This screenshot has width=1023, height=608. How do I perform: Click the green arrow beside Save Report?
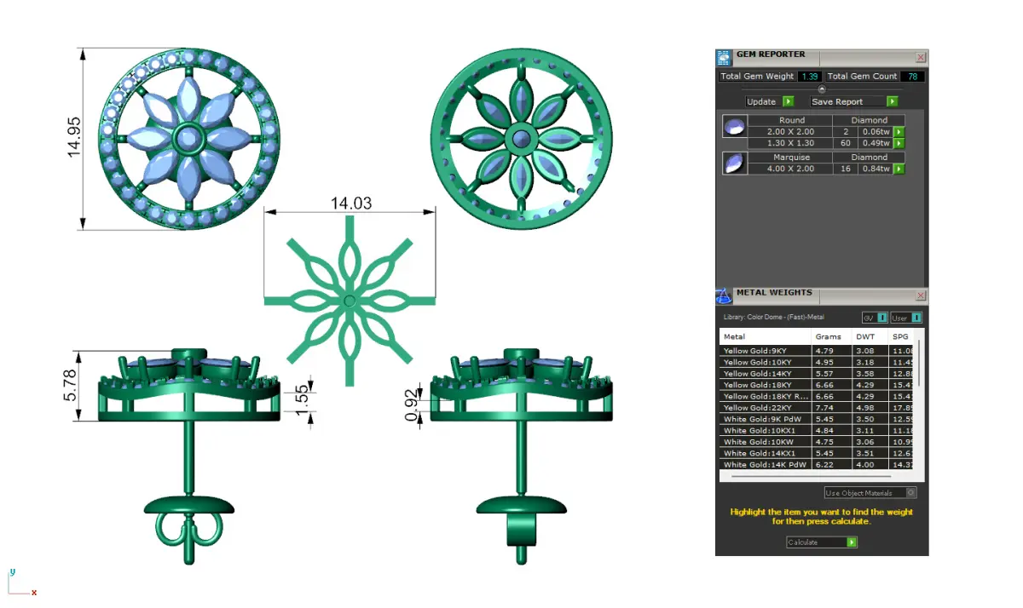893,101
